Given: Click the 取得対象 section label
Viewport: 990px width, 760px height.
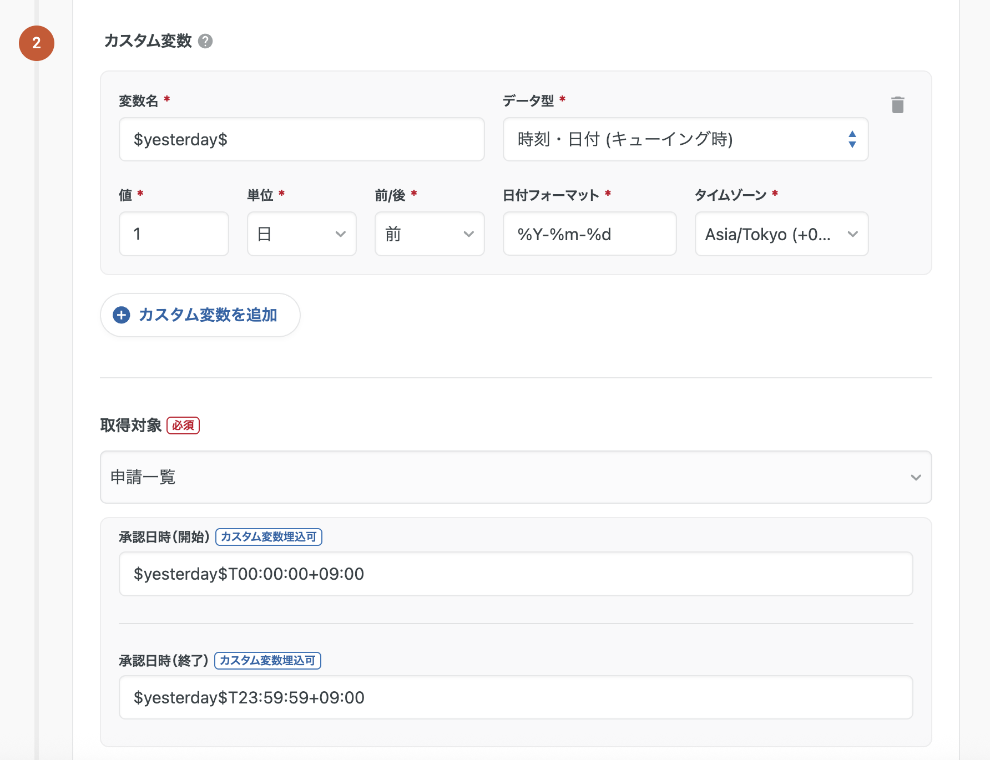Looking at the screenshot, I should [131, 425].
